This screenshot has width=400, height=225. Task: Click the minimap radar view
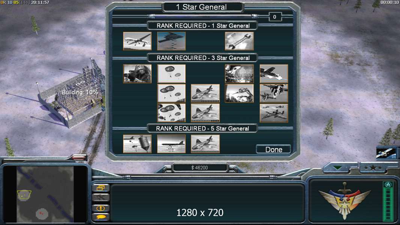tap(45, 194)
